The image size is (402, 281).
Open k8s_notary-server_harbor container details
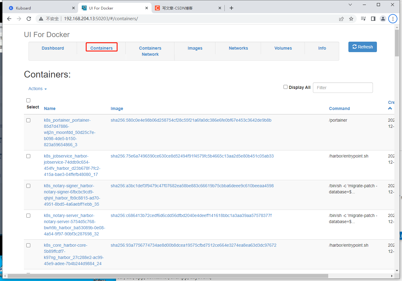click(74, 225)
